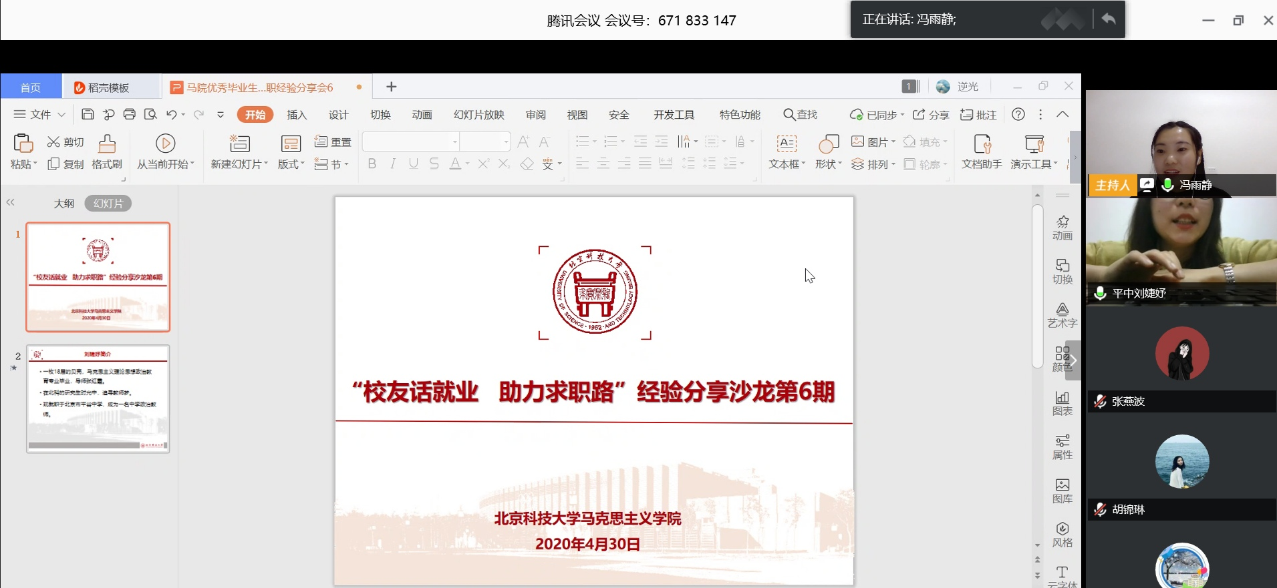Click the Undo arrow icon
This screenshot has width=1277, height=588.
(x=172, y=114)
